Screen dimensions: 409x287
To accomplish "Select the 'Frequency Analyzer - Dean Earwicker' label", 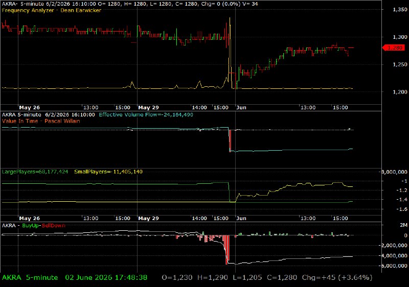I will (52, 10).
